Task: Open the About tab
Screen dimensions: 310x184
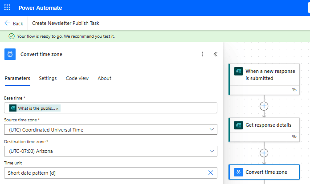Action: (x=104, y=79)
